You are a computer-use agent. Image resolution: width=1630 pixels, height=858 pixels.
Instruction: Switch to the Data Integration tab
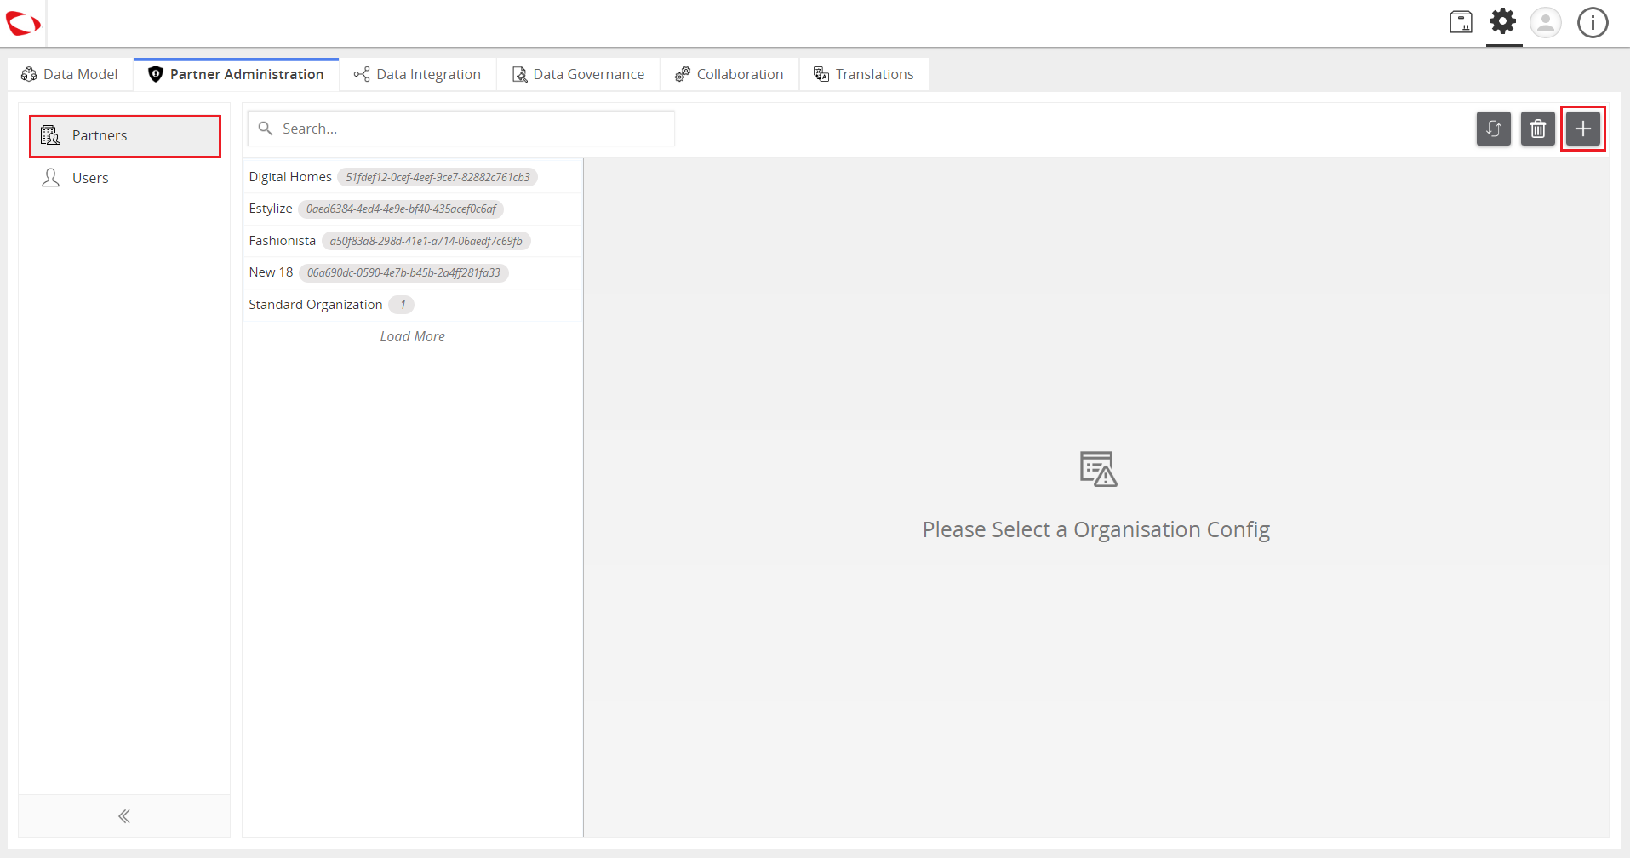pos(418,74)
